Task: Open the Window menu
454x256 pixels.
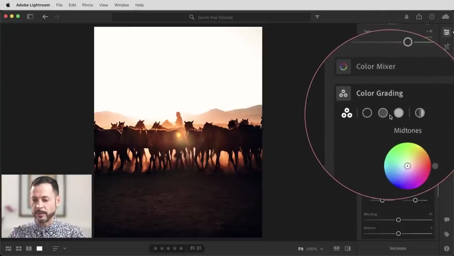Action: tap(122, 5)
